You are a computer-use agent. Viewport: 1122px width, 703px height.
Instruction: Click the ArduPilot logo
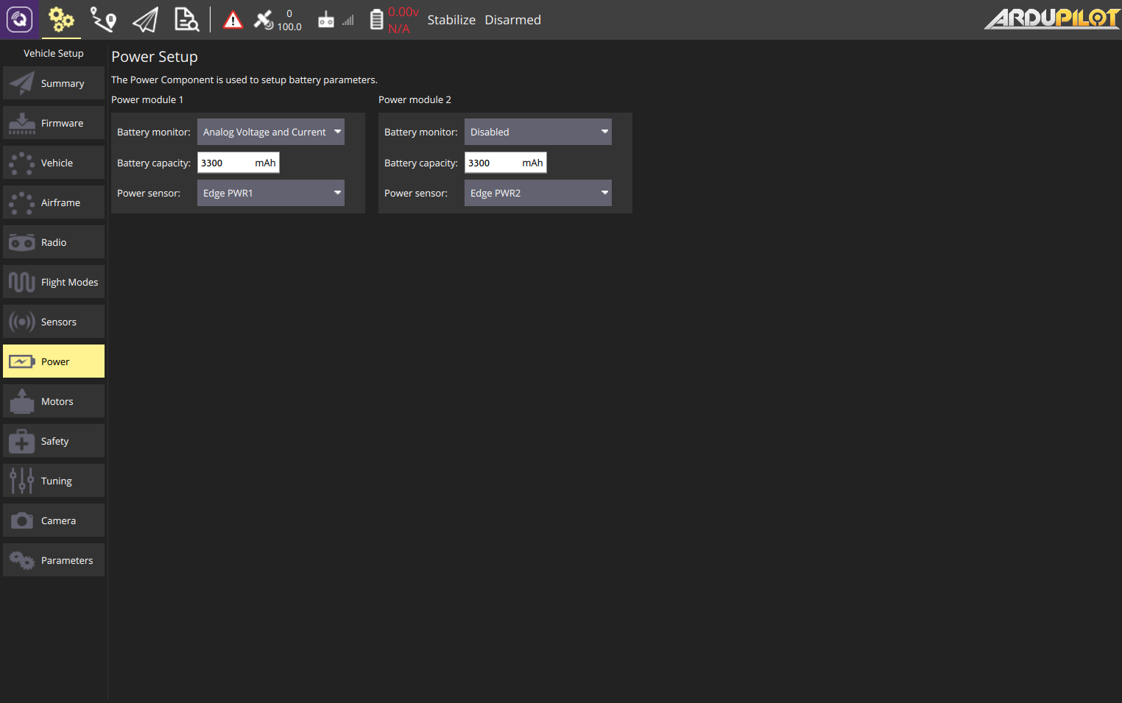point(1052,18)
